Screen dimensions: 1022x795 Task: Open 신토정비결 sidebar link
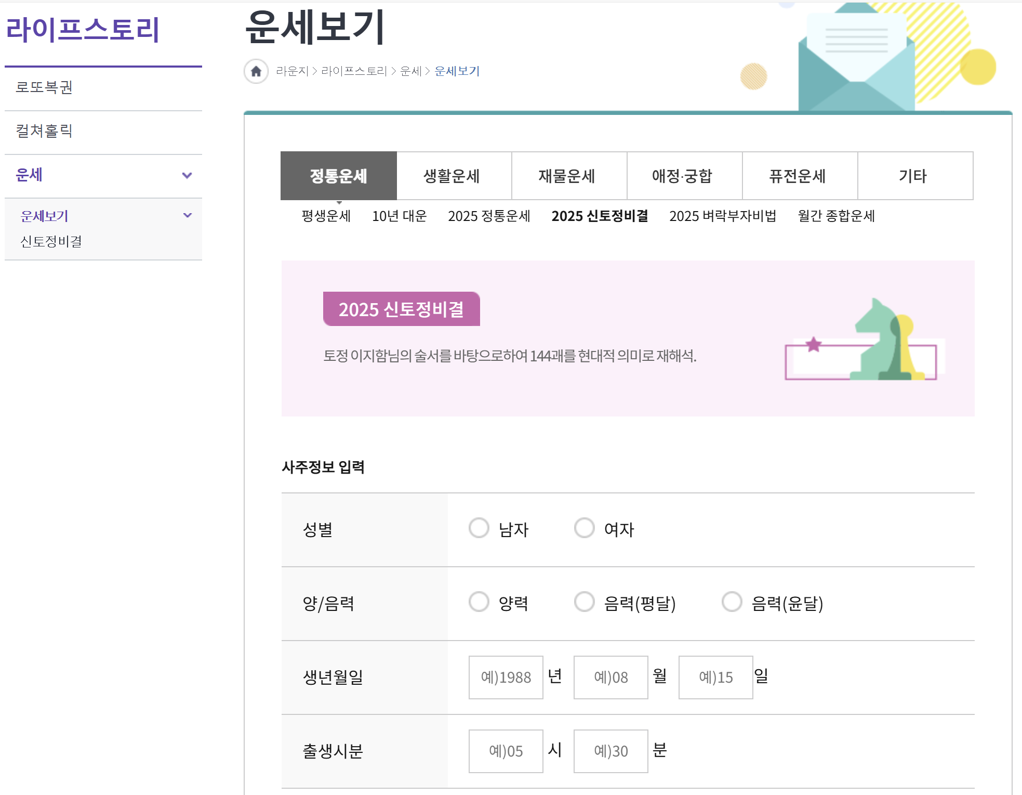point(51,241)
